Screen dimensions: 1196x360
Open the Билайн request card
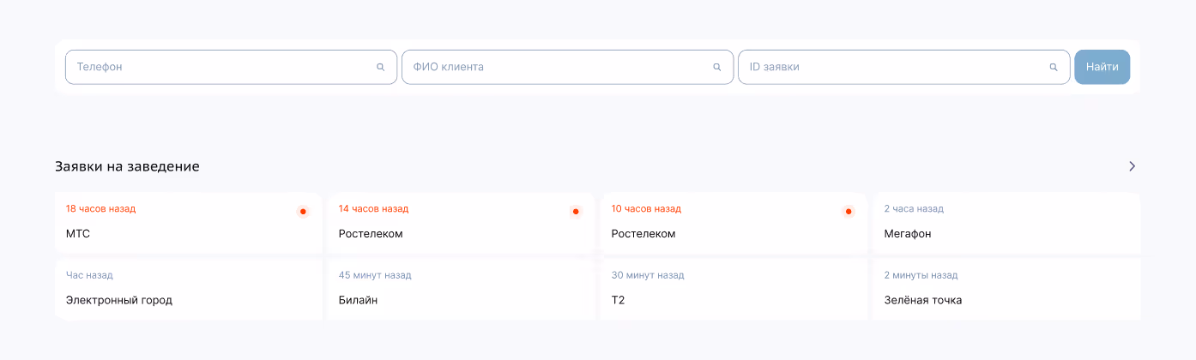[461, 290]
